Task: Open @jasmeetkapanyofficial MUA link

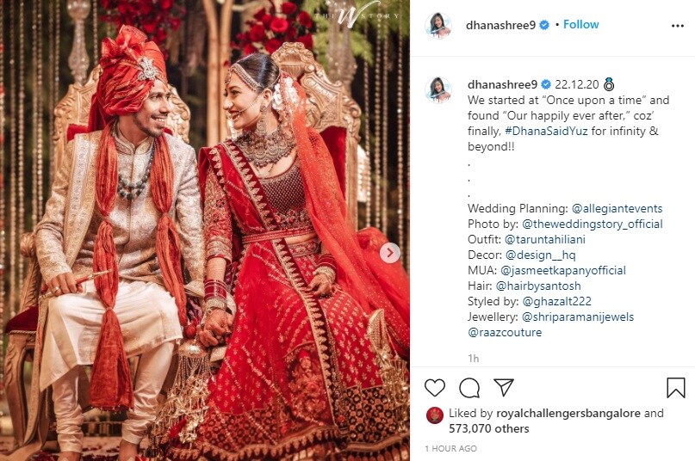Action: click(x=563, y=271)
